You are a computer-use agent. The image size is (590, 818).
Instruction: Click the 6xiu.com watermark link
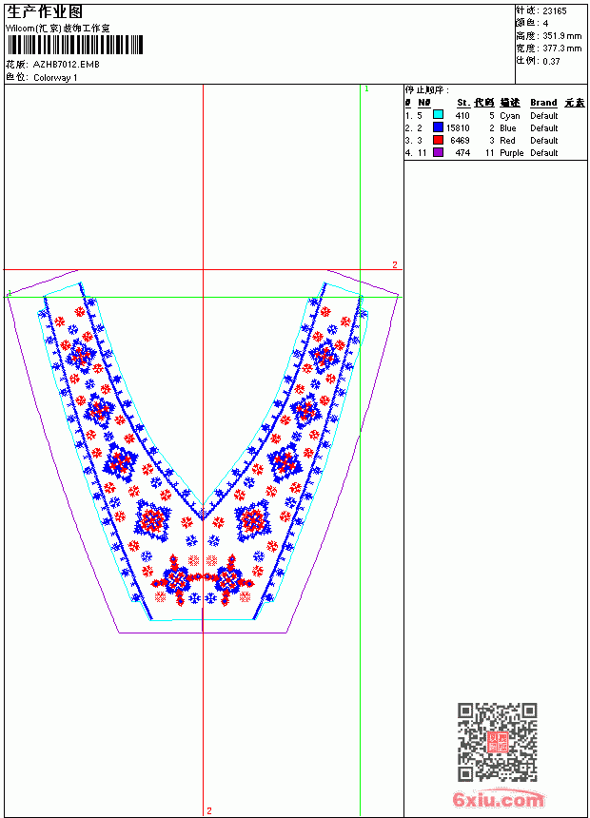click(x=498, y=799)
